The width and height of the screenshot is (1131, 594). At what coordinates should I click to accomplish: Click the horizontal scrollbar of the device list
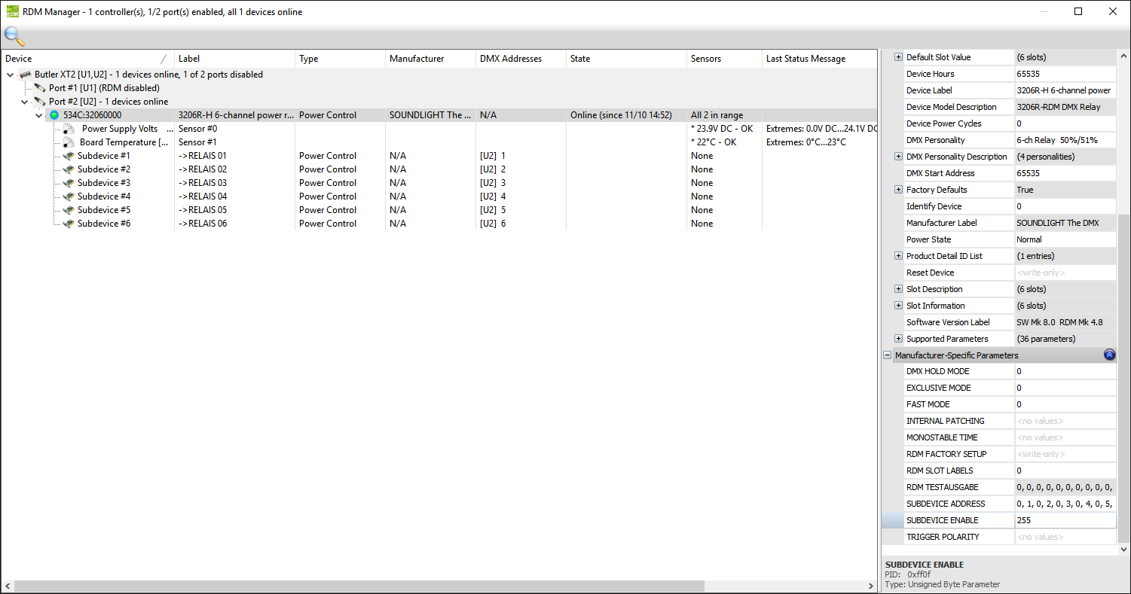click(359, 586)
